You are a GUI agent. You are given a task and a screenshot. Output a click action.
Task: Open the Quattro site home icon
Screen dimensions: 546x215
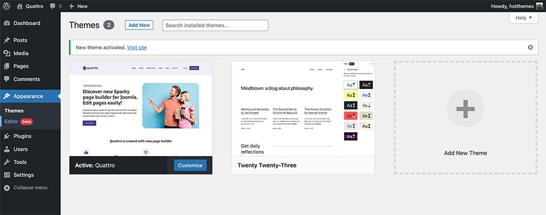click(19, 6)
